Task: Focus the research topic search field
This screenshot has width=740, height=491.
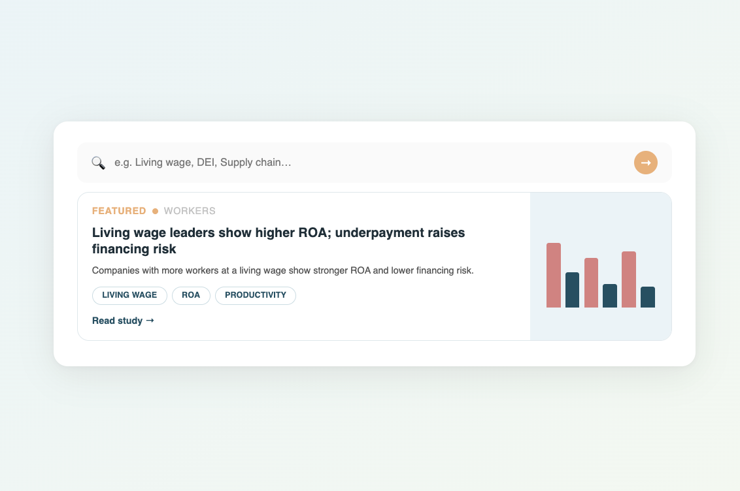Action: coord(366,163)
